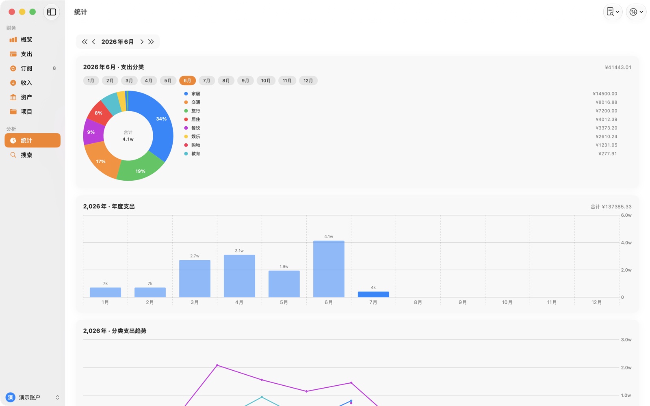Go to the next month arrow
650x406 pixels.
[x=142, y=42]
